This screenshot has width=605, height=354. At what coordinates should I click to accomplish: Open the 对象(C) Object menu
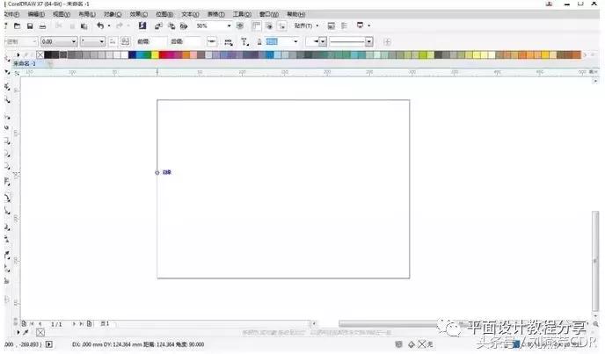[113, 14]
